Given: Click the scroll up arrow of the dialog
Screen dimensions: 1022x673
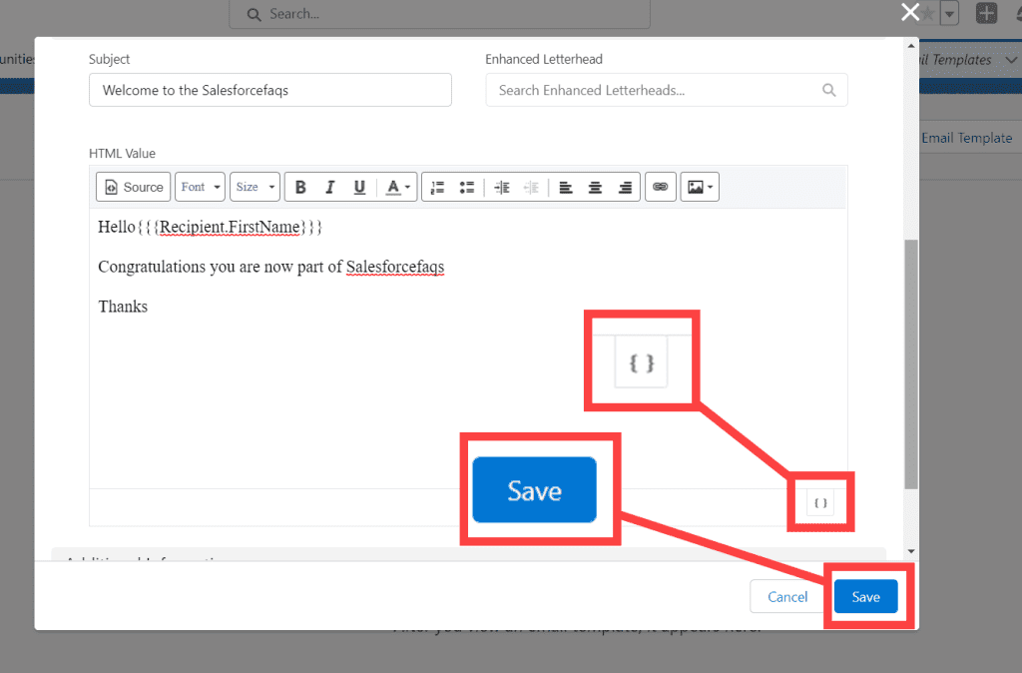Looking at the screenshot, I should click(x=911, y=46).
